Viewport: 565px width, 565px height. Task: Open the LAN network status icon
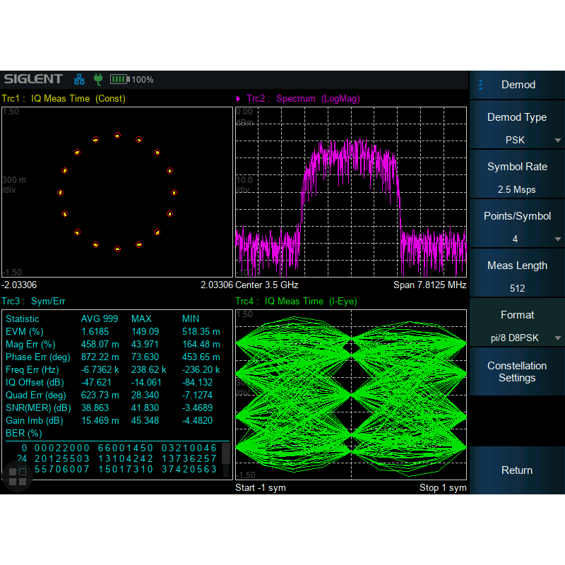pos(80,79)
